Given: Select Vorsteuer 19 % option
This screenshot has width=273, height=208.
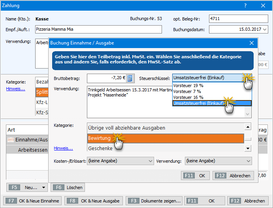Looking at the screenshot, I should click(x=188, y=85).
